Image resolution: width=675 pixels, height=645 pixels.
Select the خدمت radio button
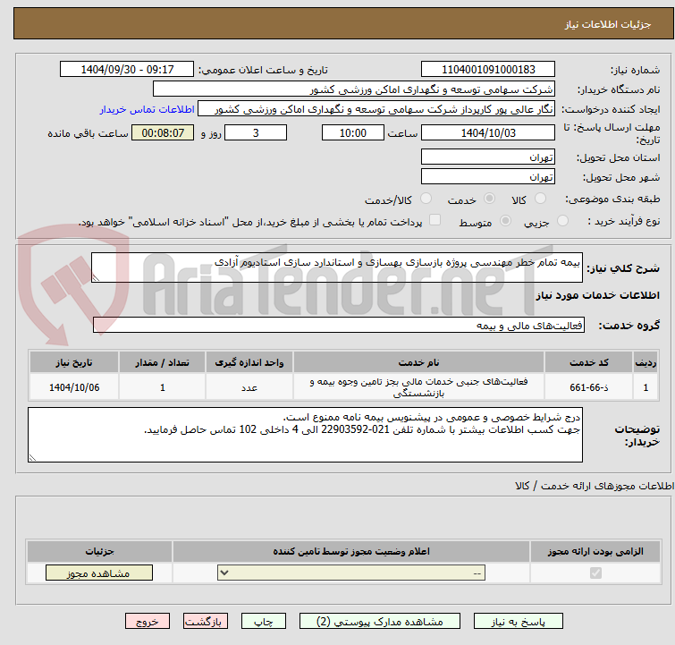click(x=489, y=199)
